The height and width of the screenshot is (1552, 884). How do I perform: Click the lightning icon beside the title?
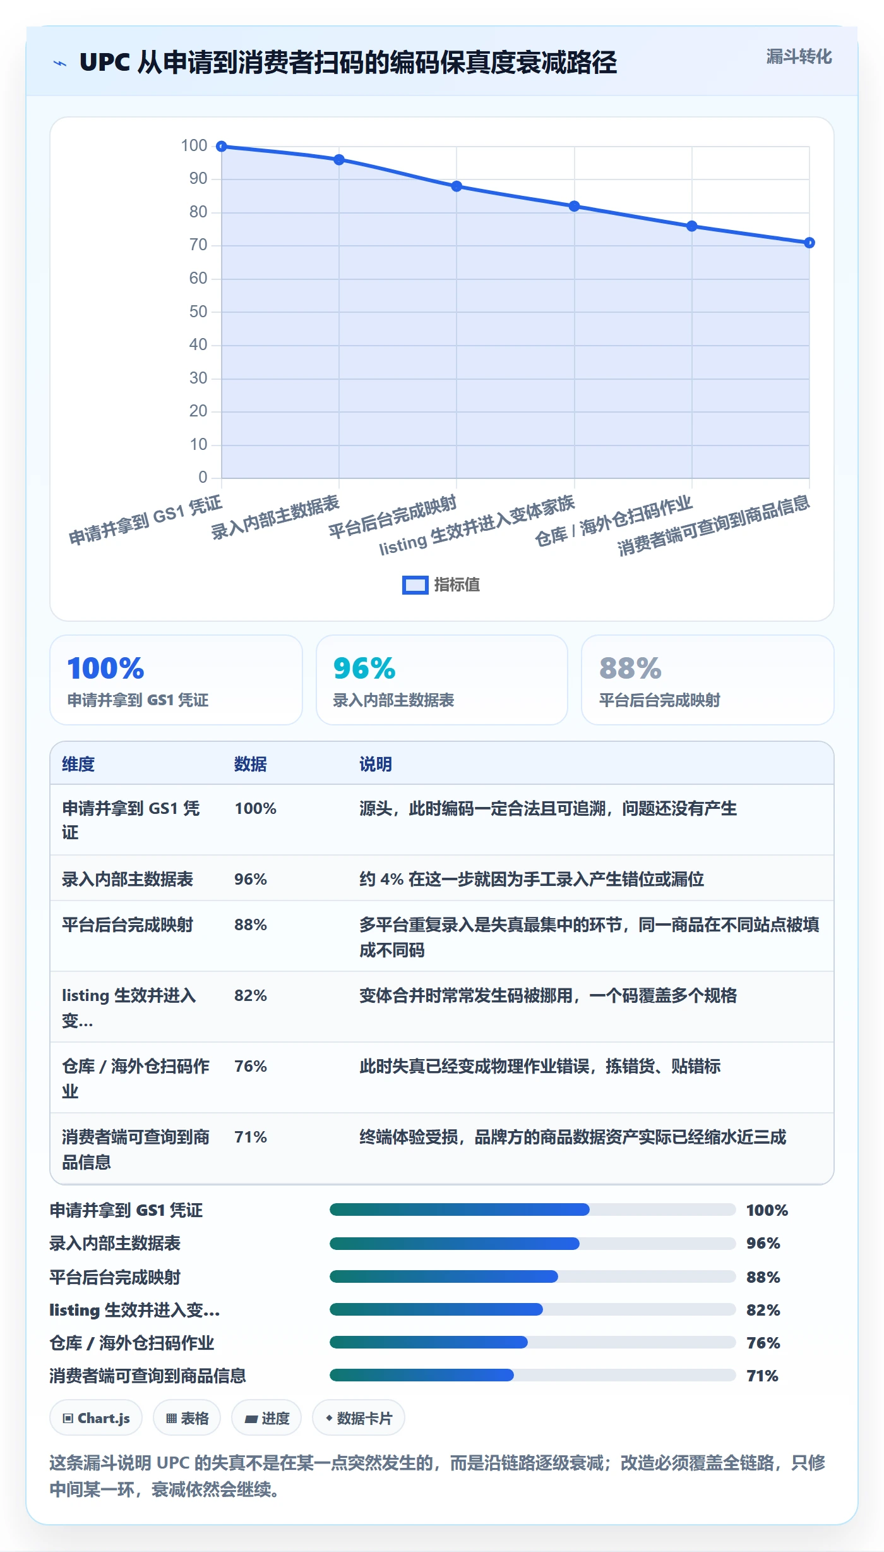[60, 63]
